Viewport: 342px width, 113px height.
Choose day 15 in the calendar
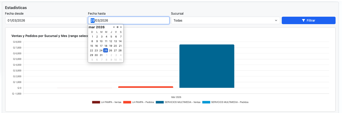click(91, 46)
